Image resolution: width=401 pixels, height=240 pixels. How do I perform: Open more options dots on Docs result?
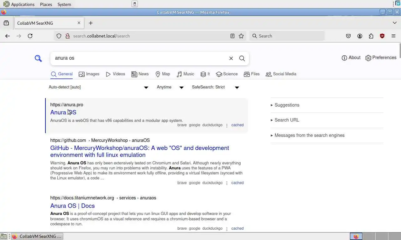click(x=227, y=229)
